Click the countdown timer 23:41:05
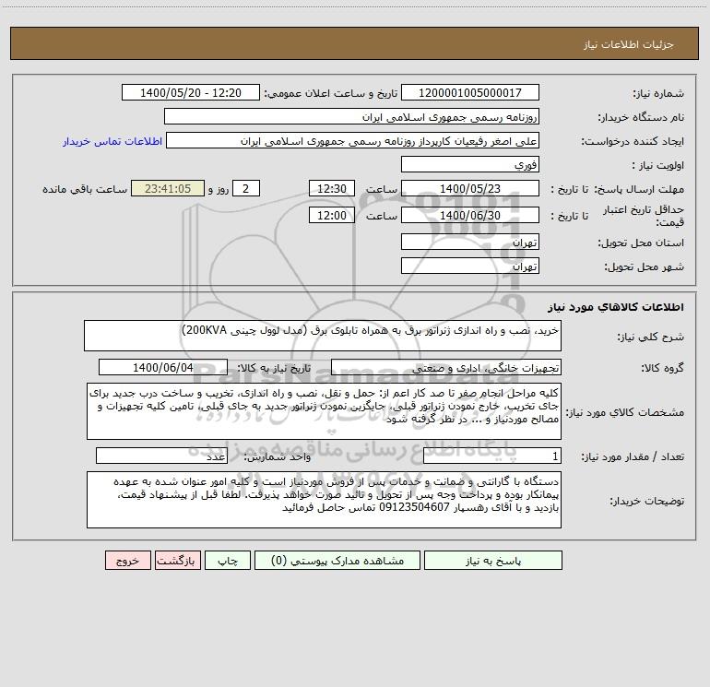710x687 pixels. tap(168, 188)
